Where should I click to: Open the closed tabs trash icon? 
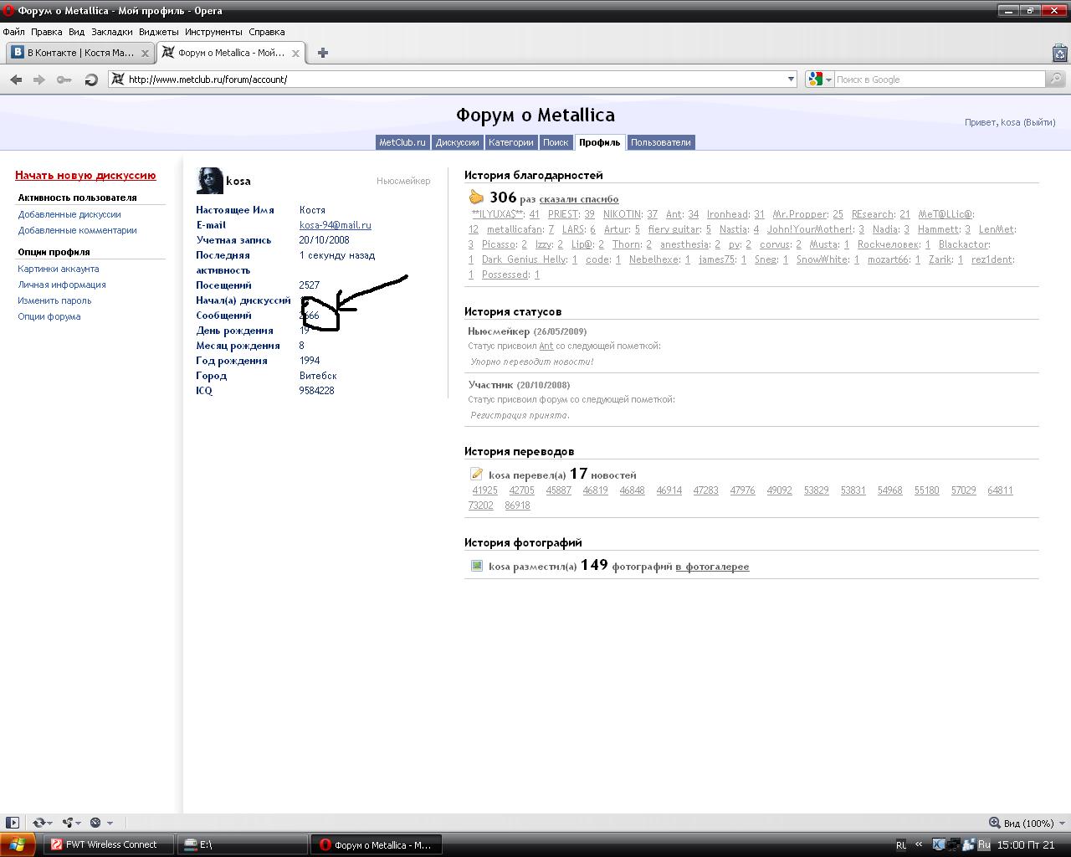coord(1059,53)
